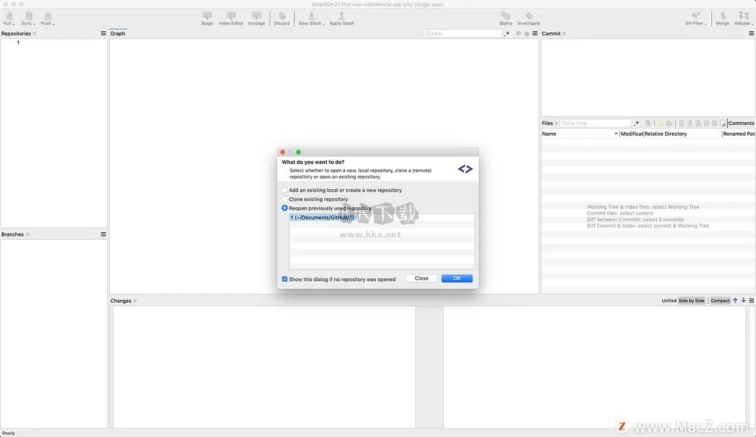Image resolution: width=756 pixels, height=437 pixels.
Task: Click the Renamed Path column header
Action: click(x=738, y=134)
